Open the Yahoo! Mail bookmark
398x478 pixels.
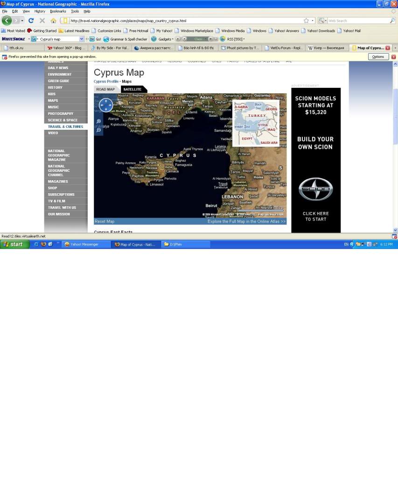pos(349,31)
